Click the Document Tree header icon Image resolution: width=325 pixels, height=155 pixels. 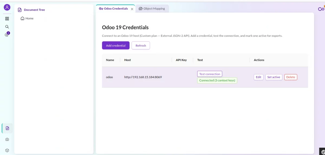click(19, 10)
